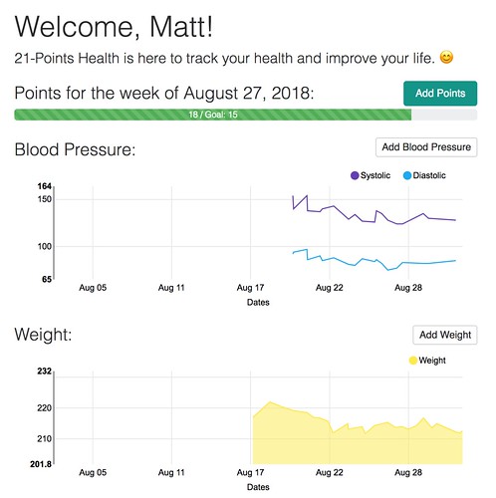The width and height of the screenshot is (496, 498).
Task: Toggle the Diastolic legend blue dot
Action: 407,175
